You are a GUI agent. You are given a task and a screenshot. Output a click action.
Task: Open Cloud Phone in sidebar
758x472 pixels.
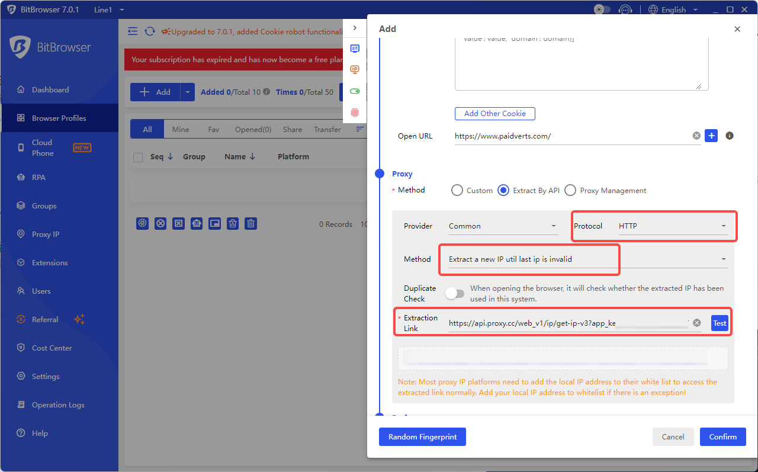coord(59,147)
